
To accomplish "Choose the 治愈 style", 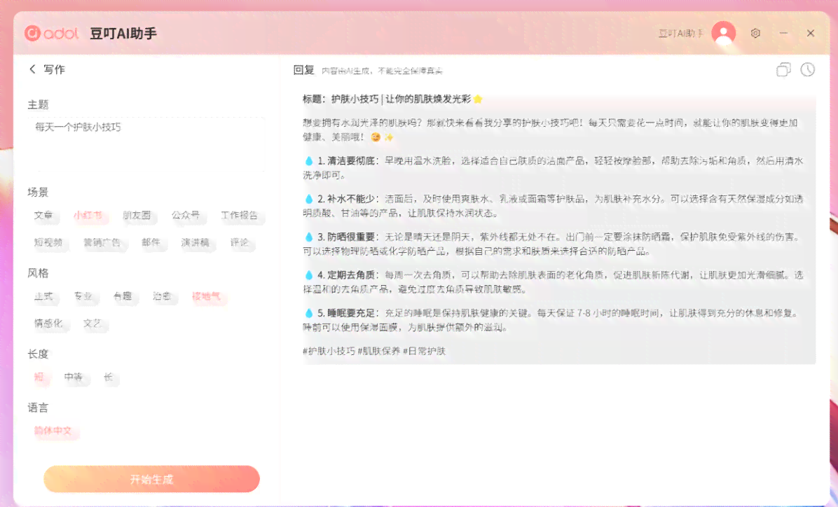I will click(162, 296).
